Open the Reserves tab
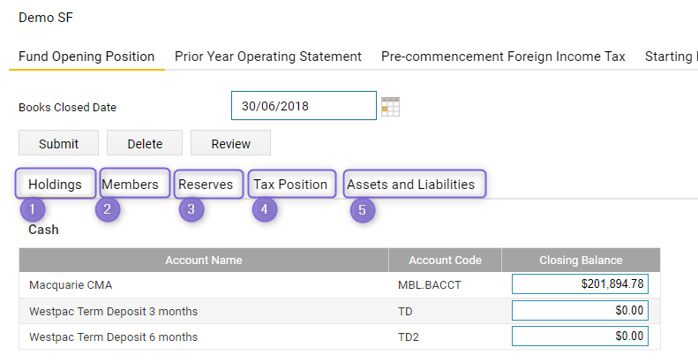The height and width of the screenshot is (363, 698). pyautogui.click(x=206, y=184)
